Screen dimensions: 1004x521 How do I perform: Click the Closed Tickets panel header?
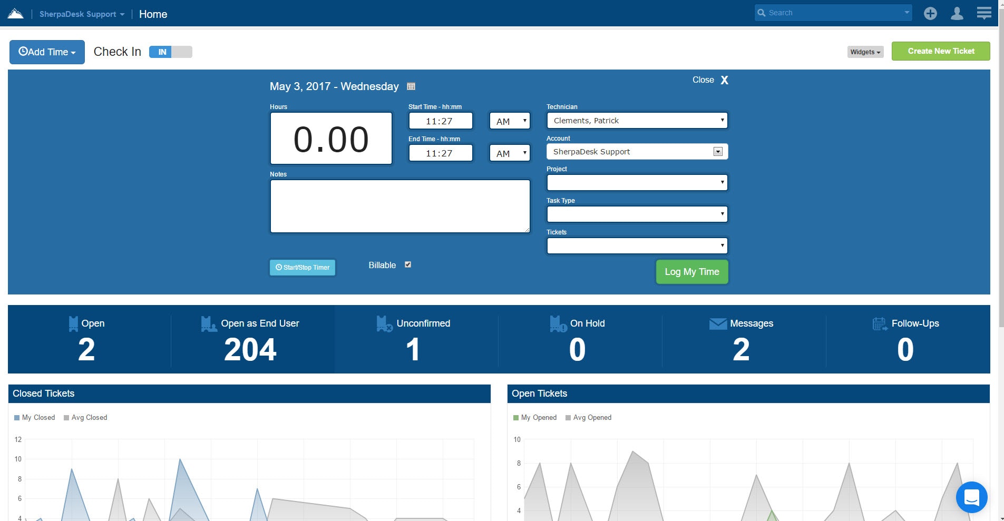pyautogui.click(x=249, y=394)
